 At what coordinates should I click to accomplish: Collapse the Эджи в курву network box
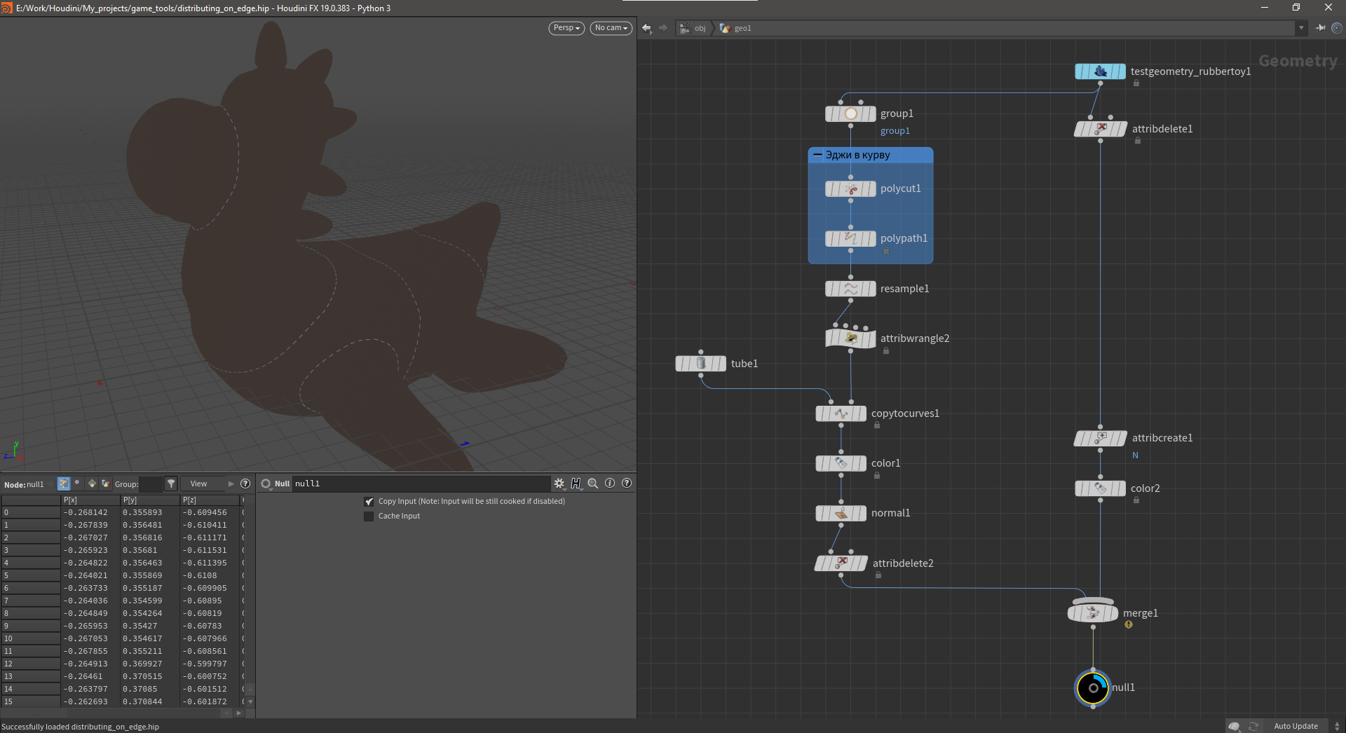click(x=817, y=155)
